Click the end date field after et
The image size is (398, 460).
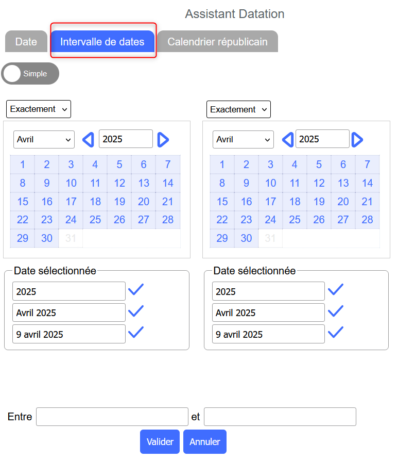point(280,417)
